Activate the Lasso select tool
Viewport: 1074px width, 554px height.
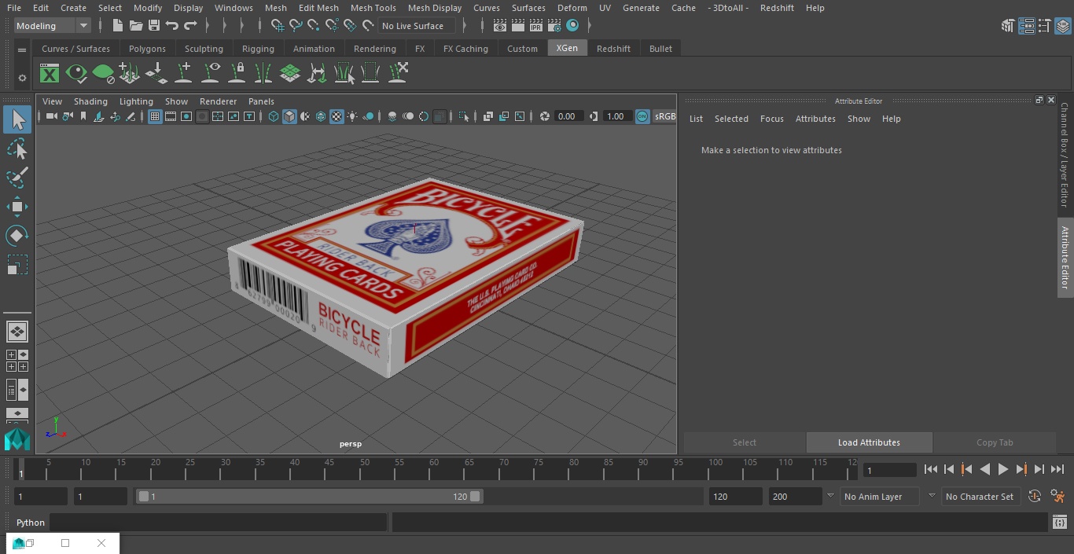tap(17, 149)
